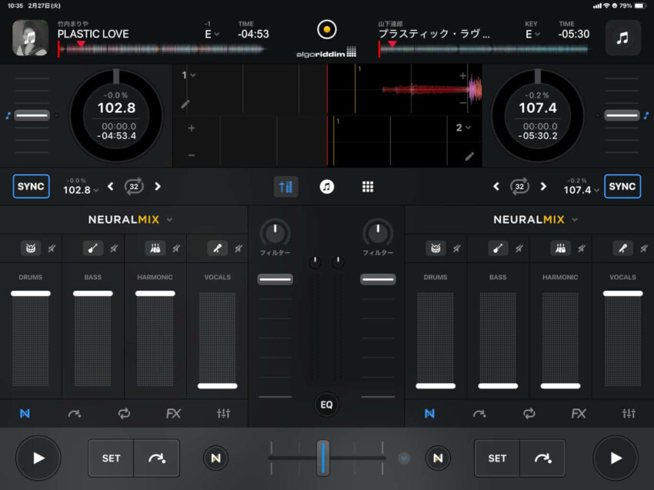Viewport: 654px width, 490px height.
Task: Expand the left NEURALMIX dropdown
Action: [169, 220]
